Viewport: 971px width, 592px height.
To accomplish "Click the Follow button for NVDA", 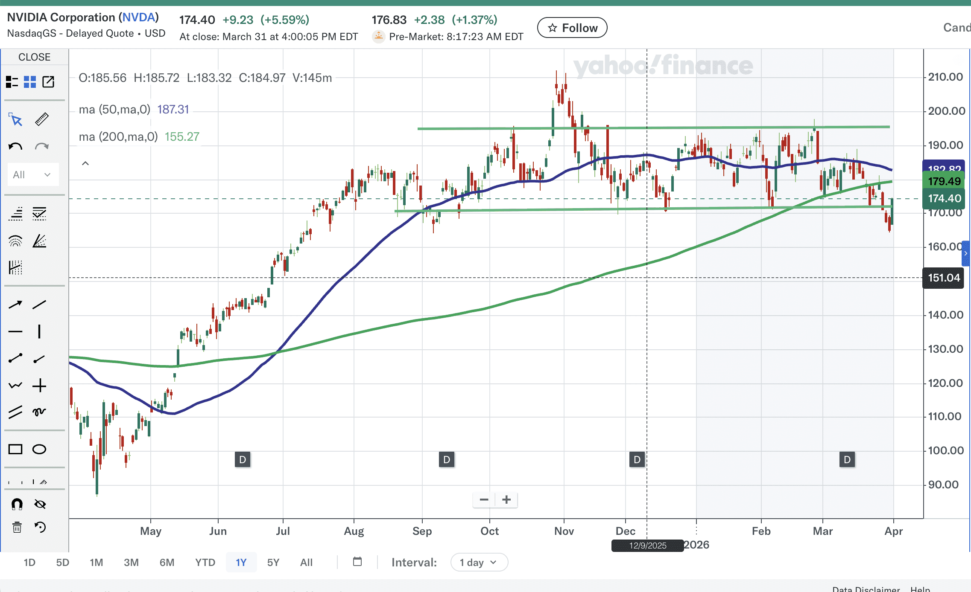I will pos(572,28).
